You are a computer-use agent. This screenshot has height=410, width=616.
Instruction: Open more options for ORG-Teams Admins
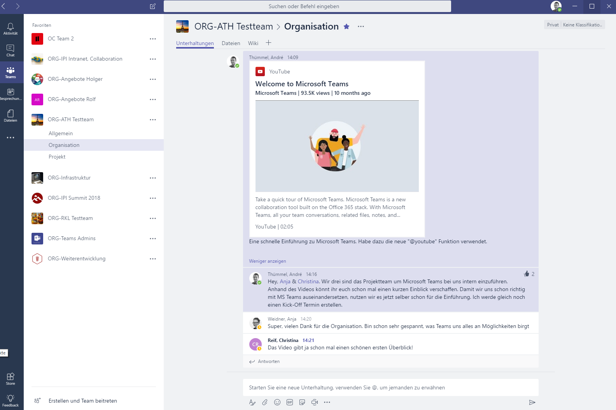153,239
